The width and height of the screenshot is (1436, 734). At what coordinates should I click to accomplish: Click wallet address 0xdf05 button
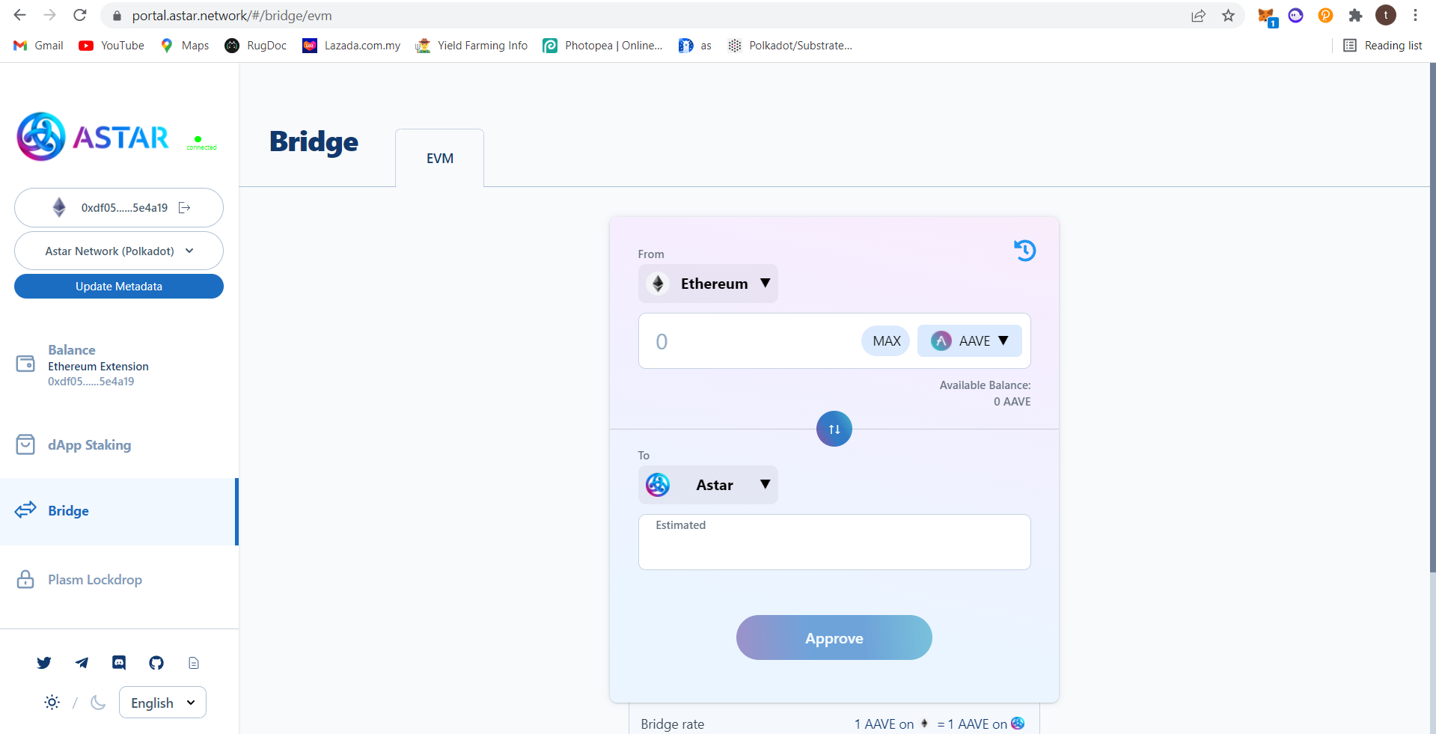pos(119,207)
